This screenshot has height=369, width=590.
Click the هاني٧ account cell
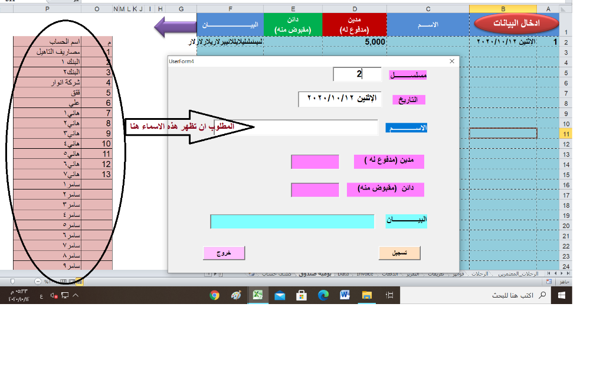point(47,174)
